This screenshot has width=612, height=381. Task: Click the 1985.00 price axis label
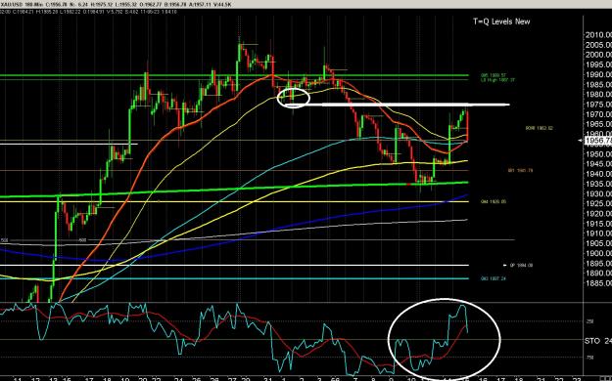598,85
